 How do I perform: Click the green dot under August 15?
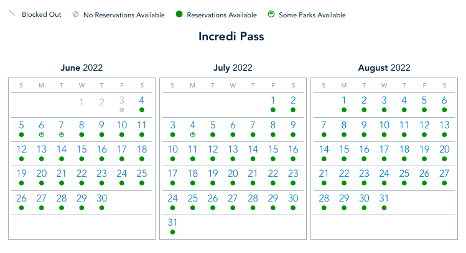(344, 159)
